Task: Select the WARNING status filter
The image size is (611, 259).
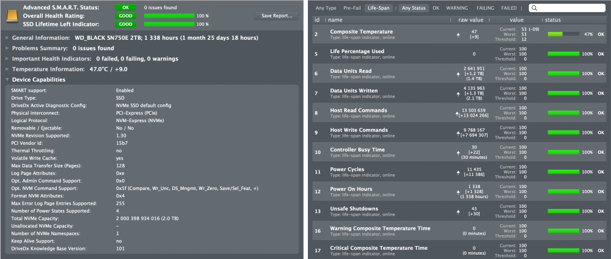Action: coord(456,8)
